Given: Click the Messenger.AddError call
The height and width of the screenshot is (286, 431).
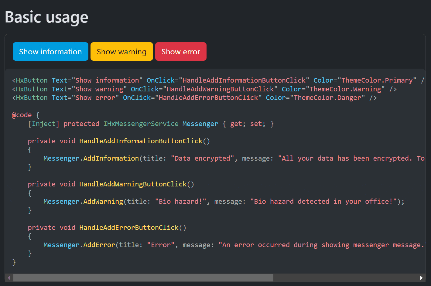Looking at the screenshot, I should (79, 245).
